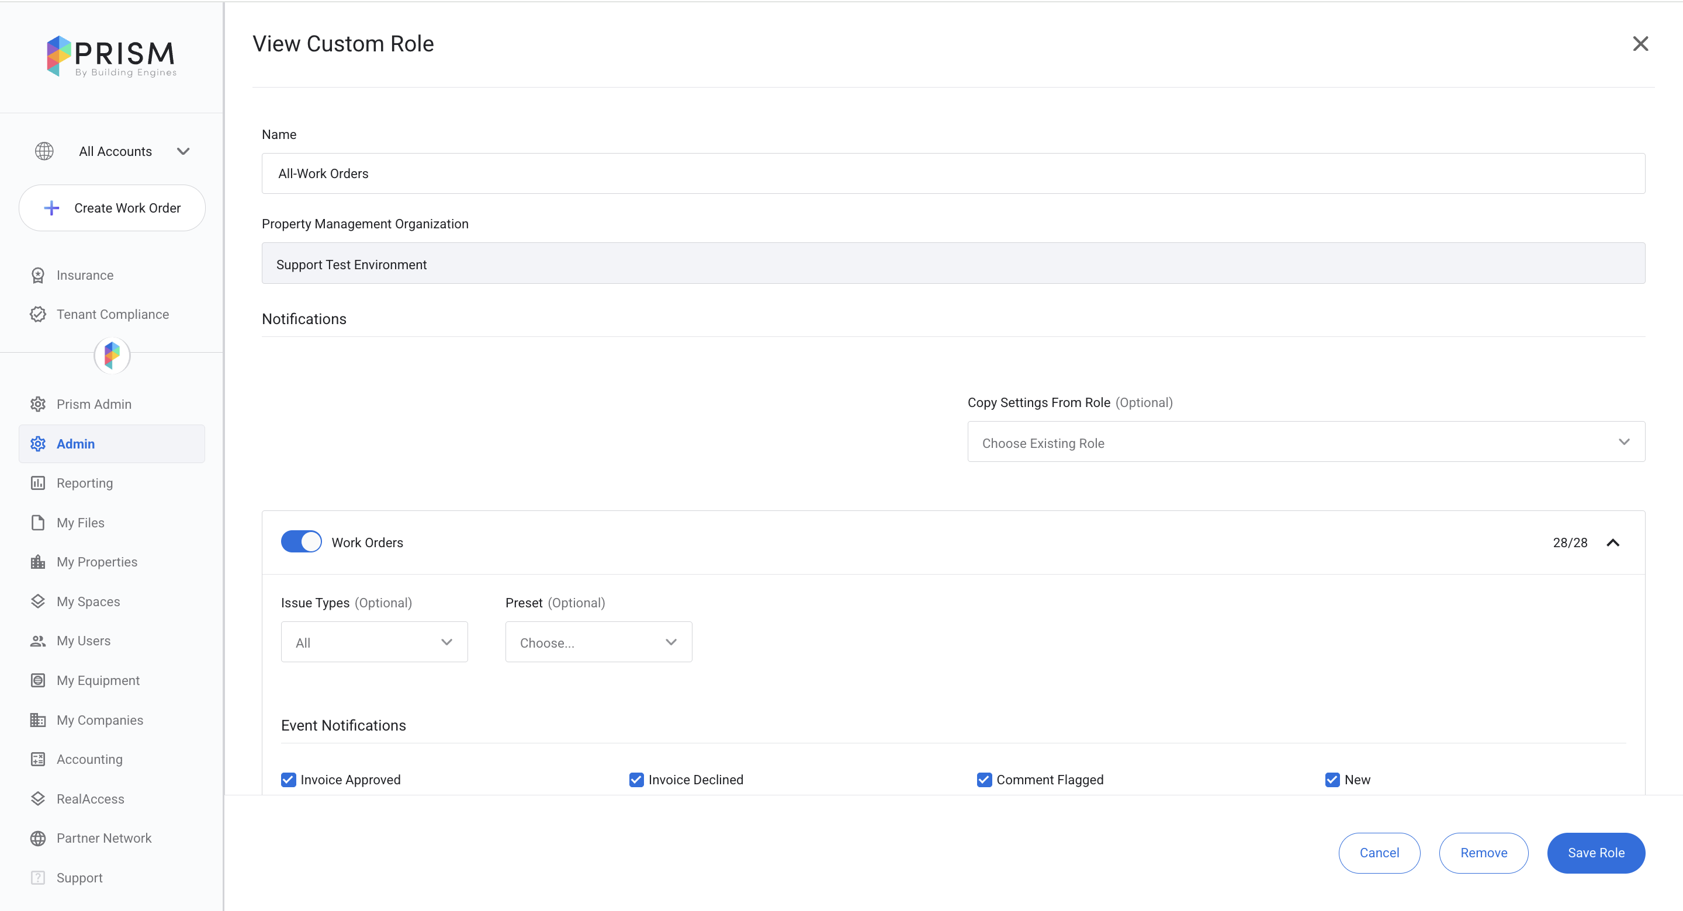Navigate to My Users
The image size is (1683, 911).
pos(83,641)
